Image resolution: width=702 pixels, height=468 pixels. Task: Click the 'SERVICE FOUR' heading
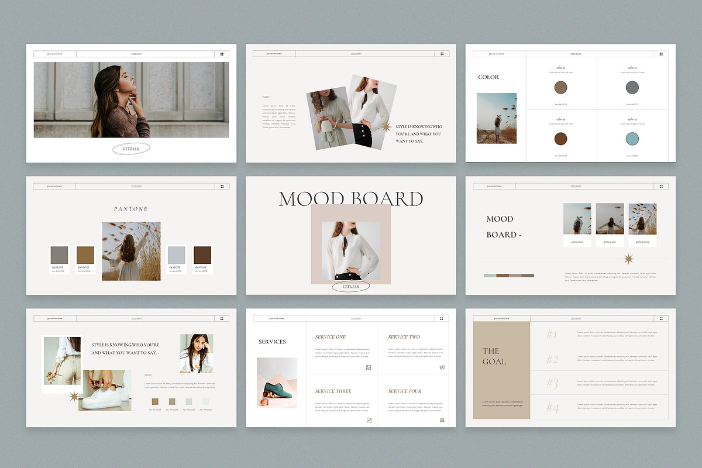[405, 391]
